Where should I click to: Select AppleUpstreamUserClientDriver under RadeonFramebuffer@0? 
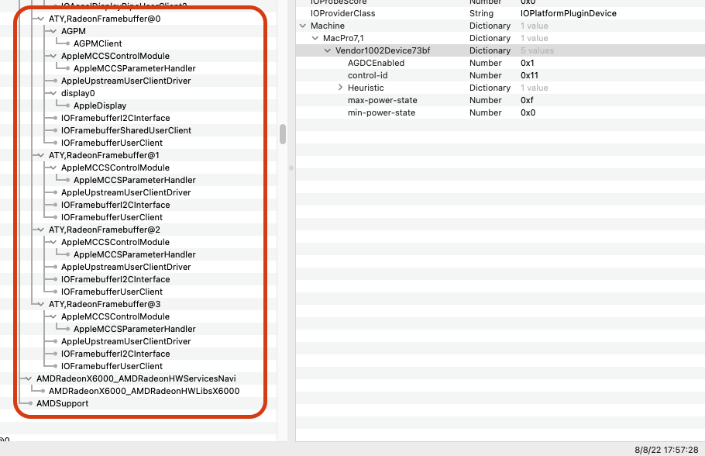coord(126,81)
